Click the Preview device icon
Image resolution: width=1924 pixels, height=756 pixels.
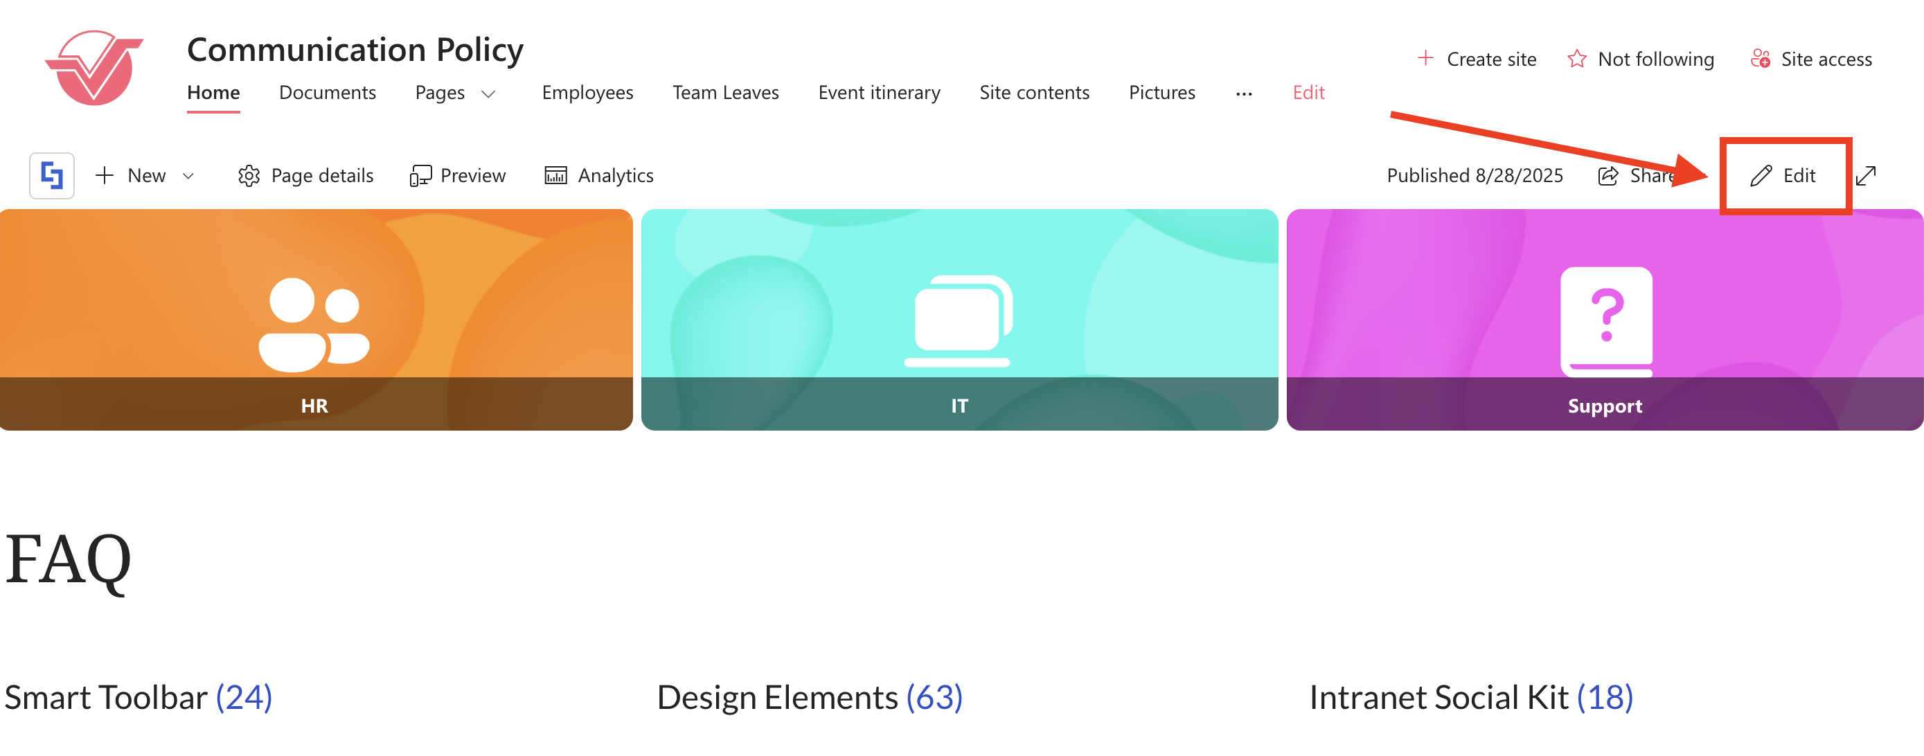click(420, 176)
